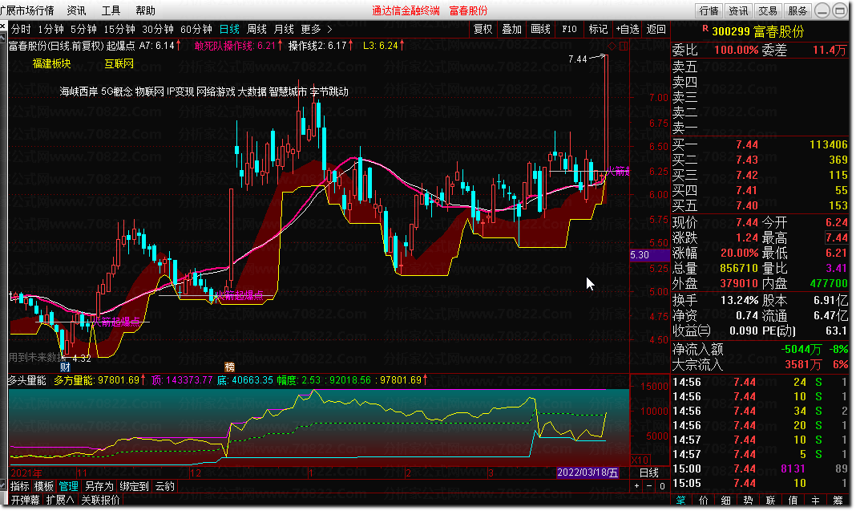Select the 60分钟 period

click(x=196, y=29)
